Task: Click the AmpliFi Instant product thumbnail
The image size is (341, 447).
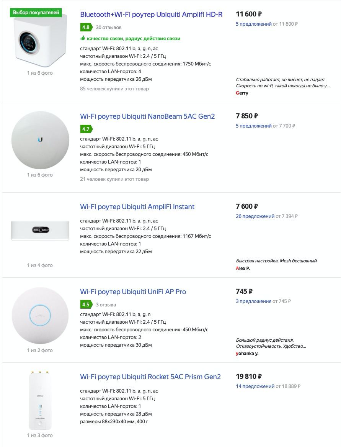Action: pos(40,230)
